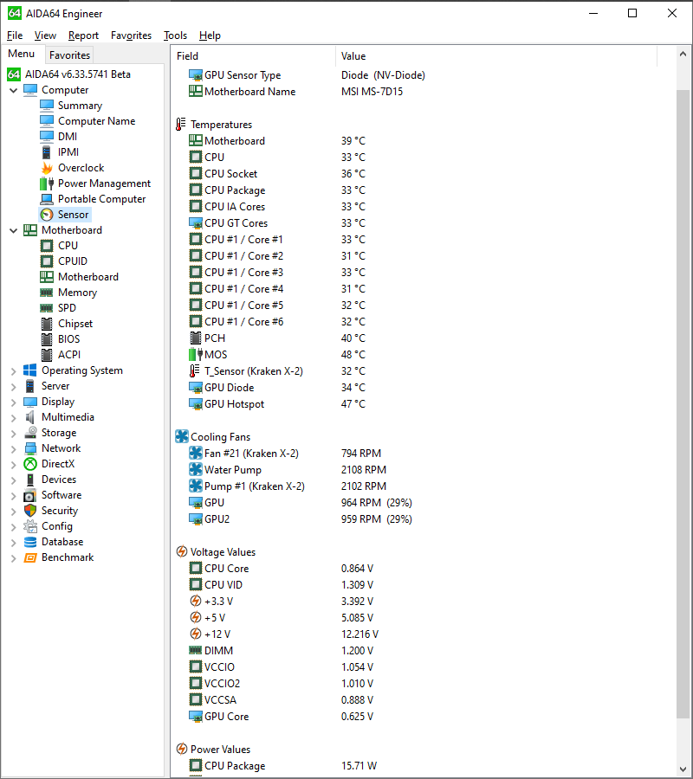Image resolution: width=693 pixels, height=779 pixels.
Task: Click the Voltage Values lightning icon
Action: point(182,552)
